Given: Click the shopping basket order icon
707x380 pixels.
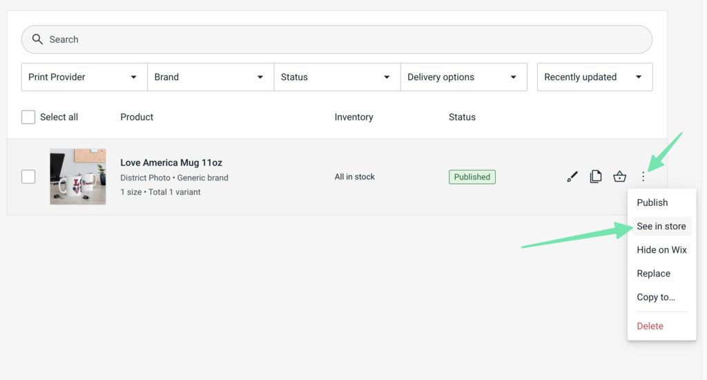Looking at the screenshot, I should [x=619, y=177].
